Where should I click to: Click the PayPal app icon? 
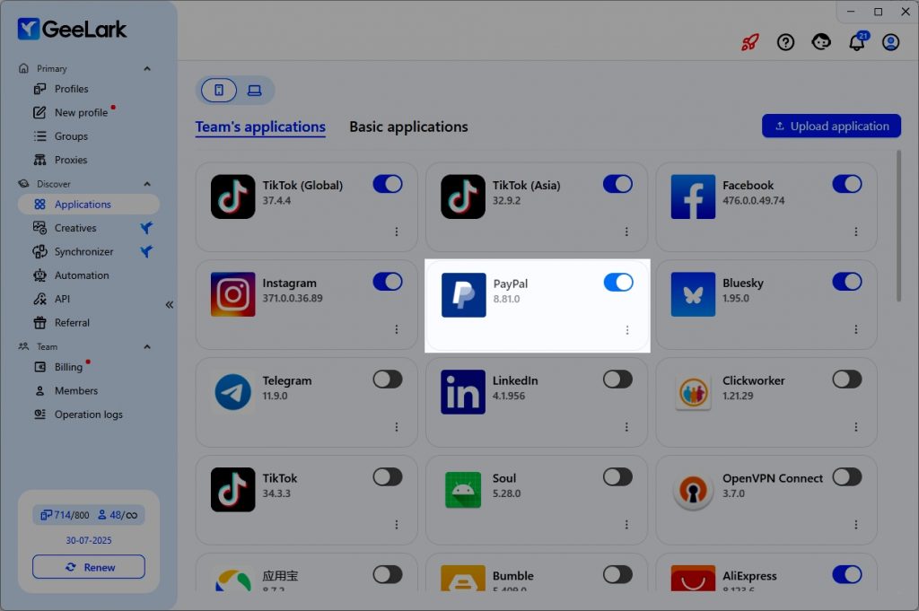464,294
